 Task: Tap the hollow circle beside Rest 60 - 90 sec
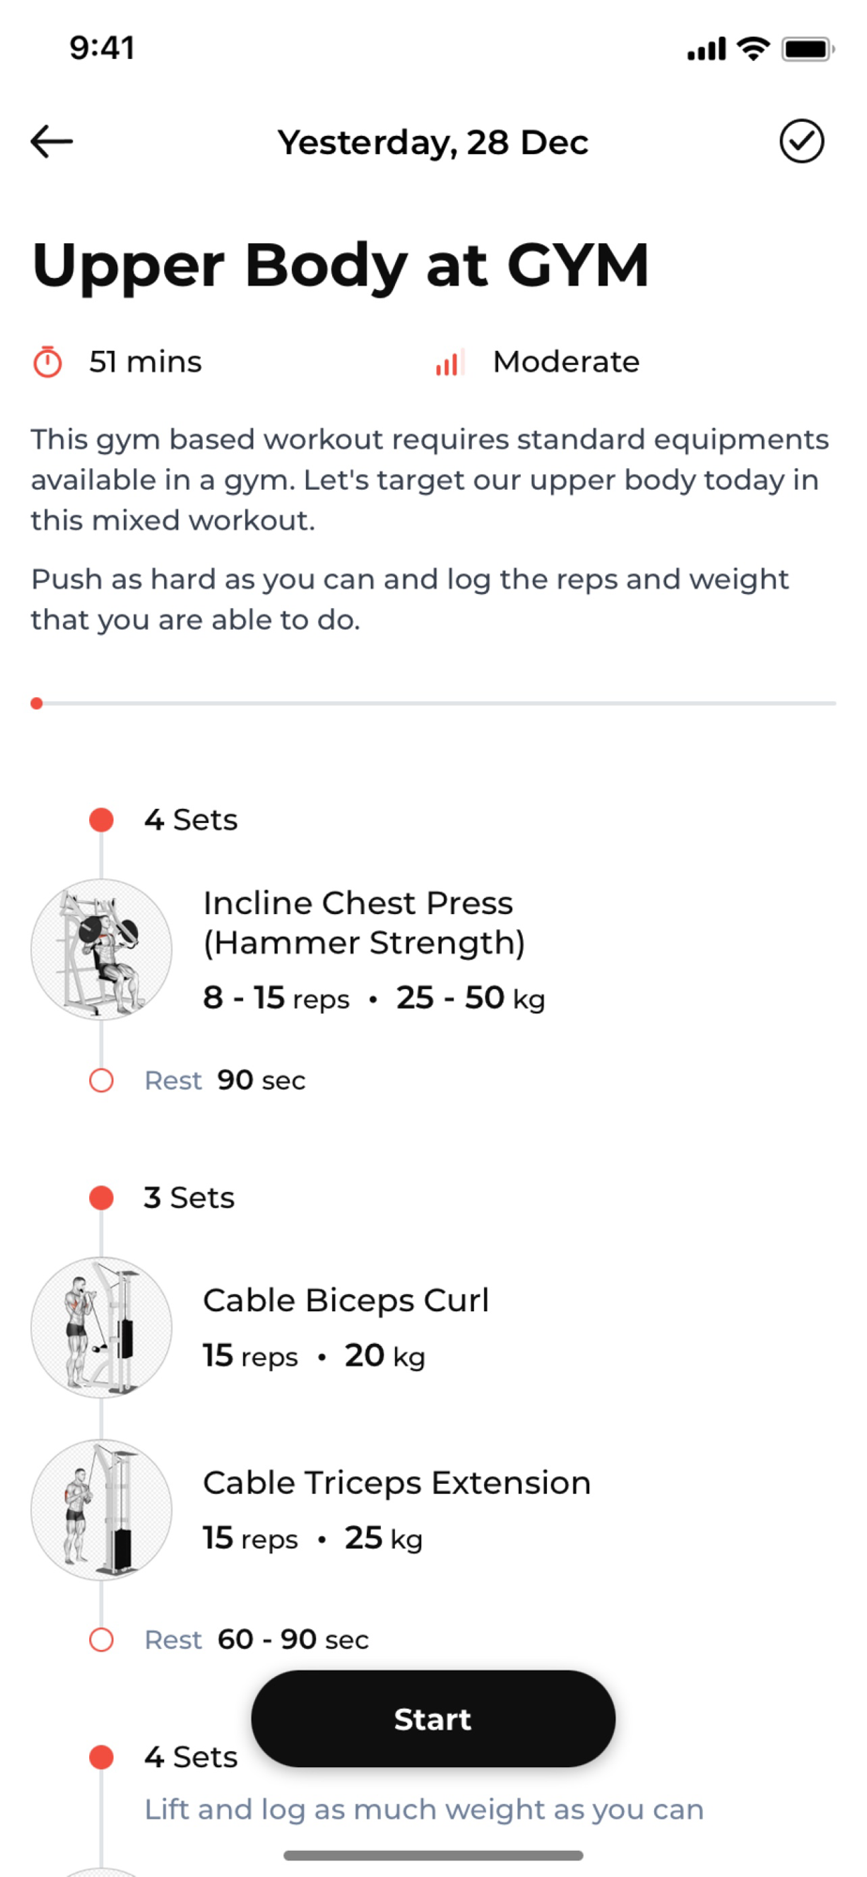pyautogui.click(x=101, y=1640)
